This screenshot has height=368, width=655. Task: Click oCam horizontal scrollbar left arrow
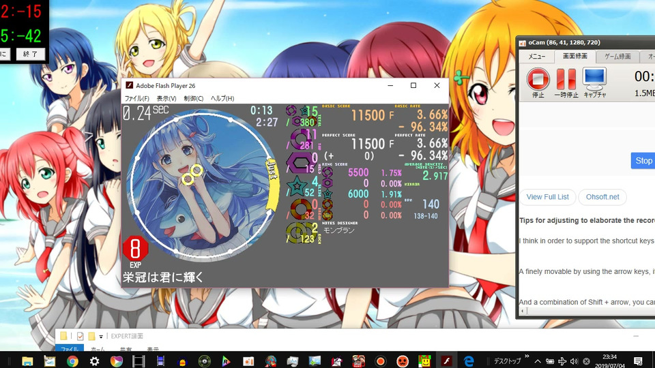[x=522, y=311]
